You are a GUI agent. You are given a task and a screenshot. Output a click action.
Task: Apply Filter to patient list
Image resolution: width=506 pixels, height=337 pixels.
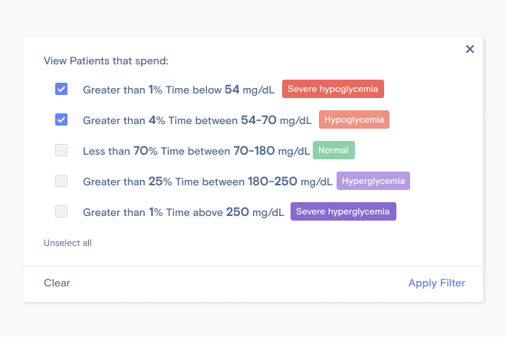[x=436, y=283]
